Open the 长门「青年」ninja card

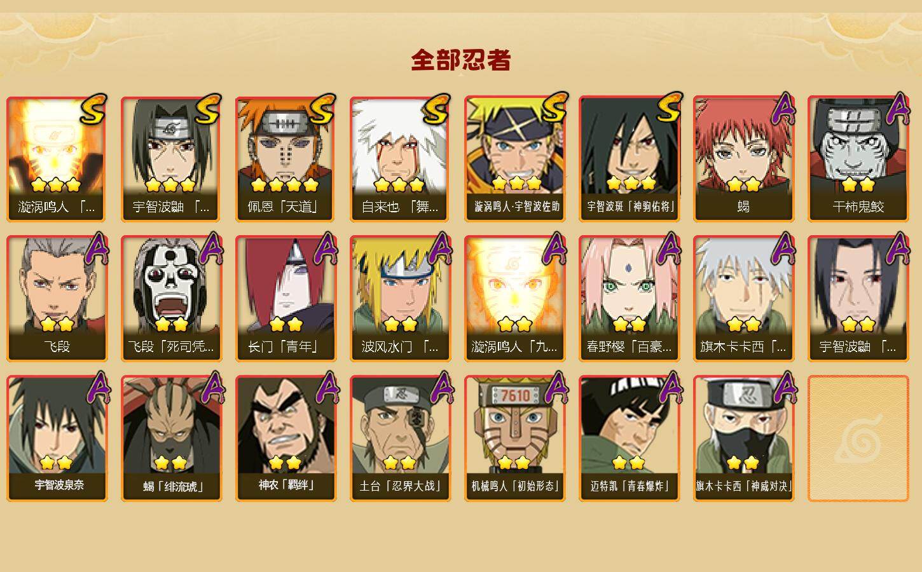tap(286, 299)
